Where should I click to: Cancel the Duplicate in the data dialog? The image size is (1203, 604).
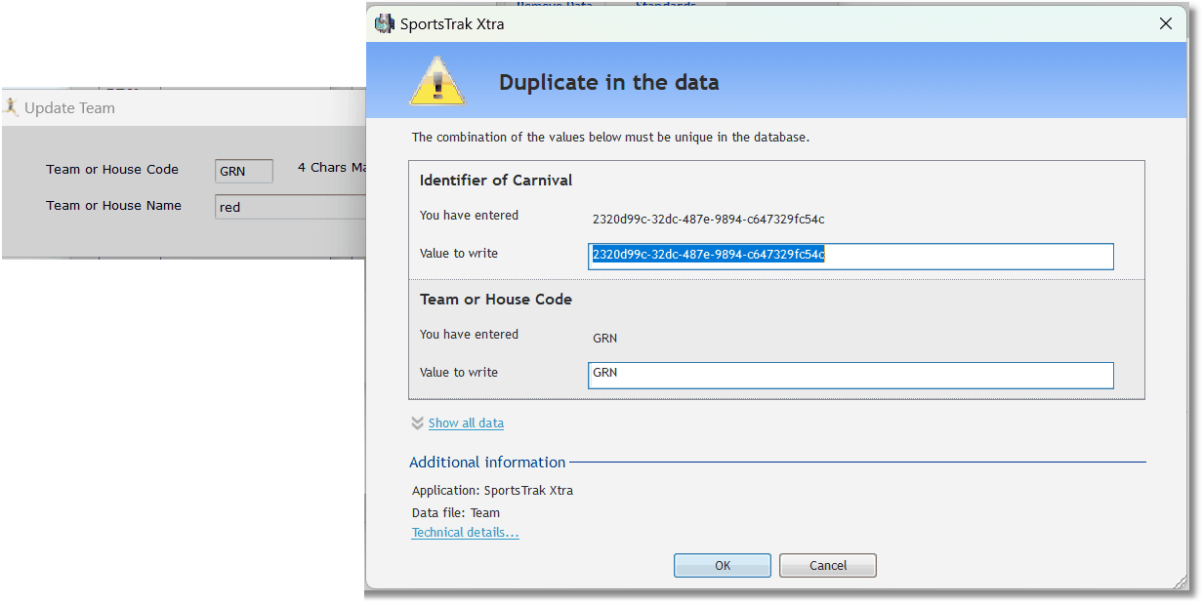coord(828,566)
